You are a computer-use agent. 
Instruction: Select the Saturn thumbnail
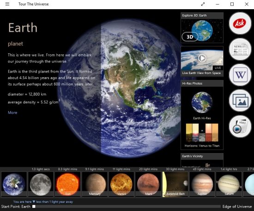point(229,184)
